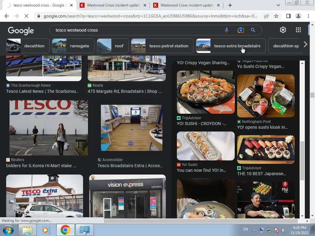Stop page loading with the X button
The width and height of the screenshot is (315, 236).
(x=26, y=16)
